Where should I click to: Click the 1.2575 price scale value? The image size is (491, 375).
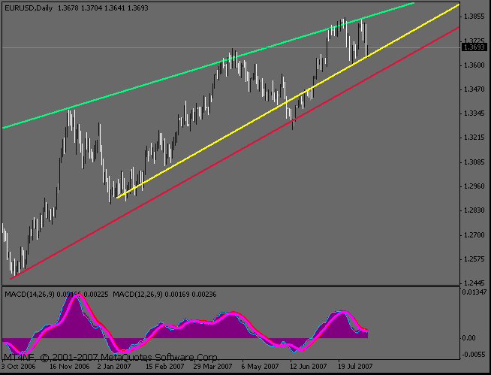click(474, 259)
